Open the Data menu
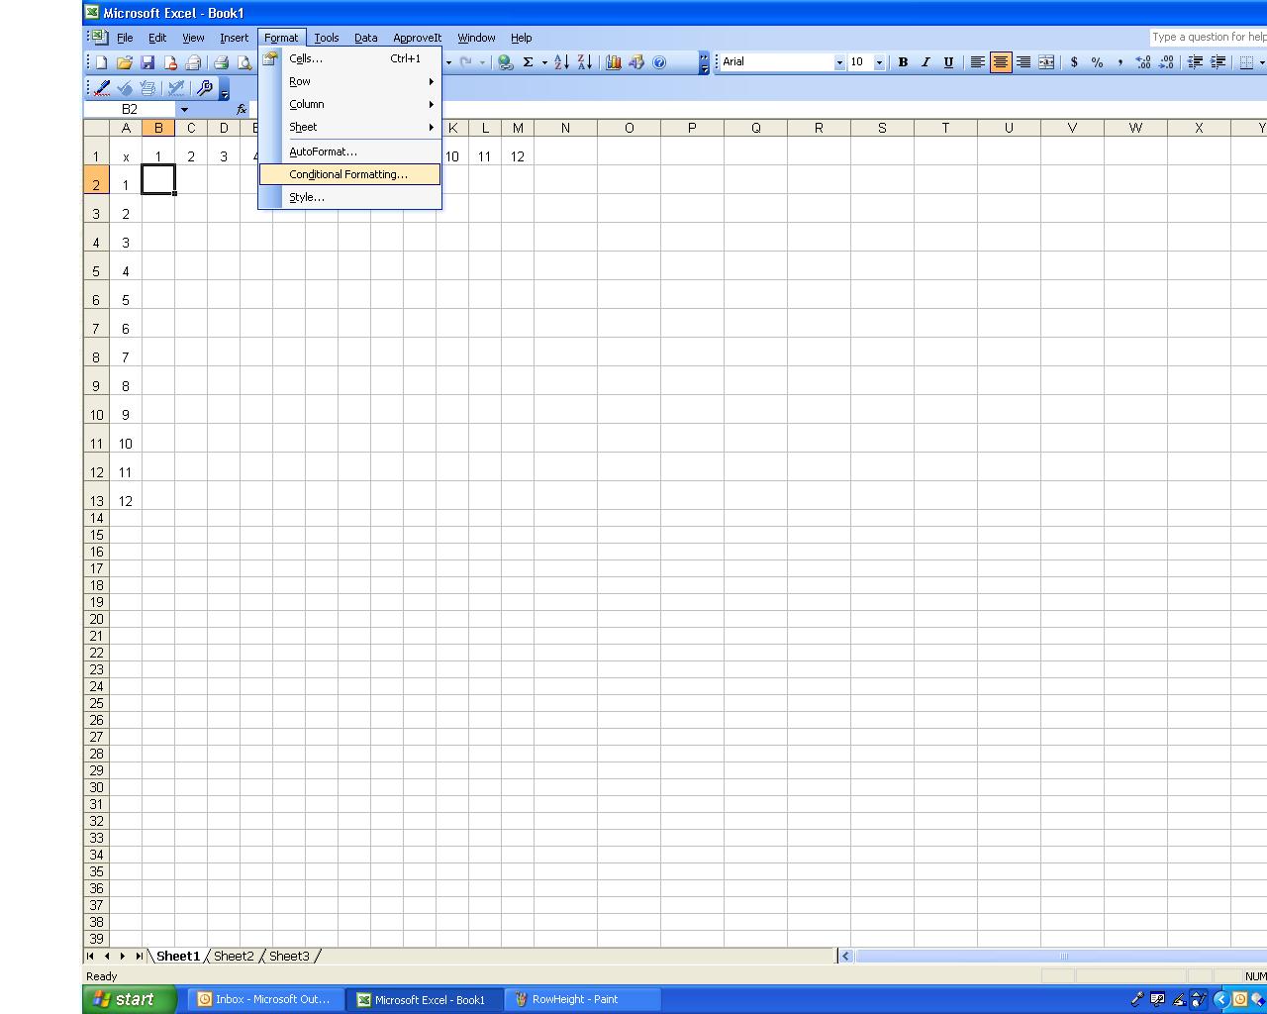 coord(366,38)
